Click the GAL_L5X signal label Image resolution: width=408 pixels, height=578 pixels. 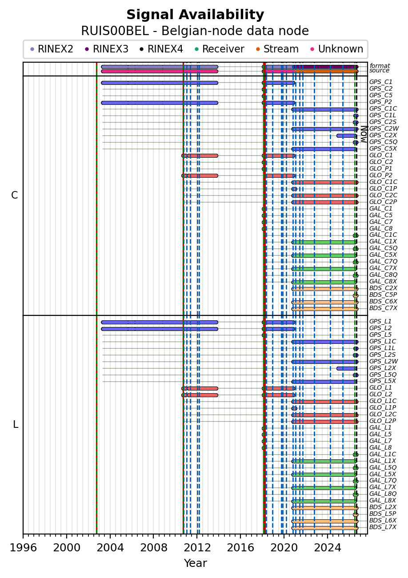[x=383, y=474]
